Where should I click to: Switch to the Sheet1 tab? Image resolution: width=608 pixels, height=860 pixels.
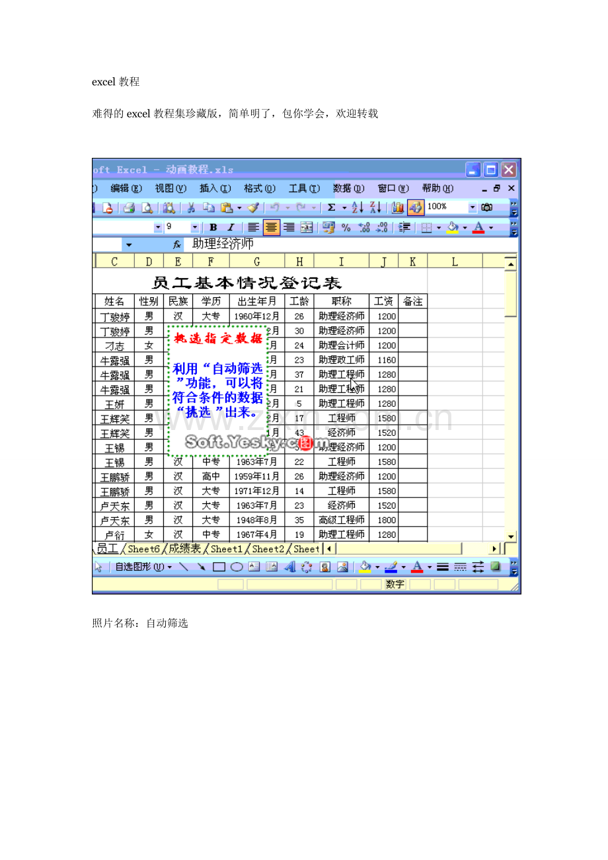tap(227, 548)
